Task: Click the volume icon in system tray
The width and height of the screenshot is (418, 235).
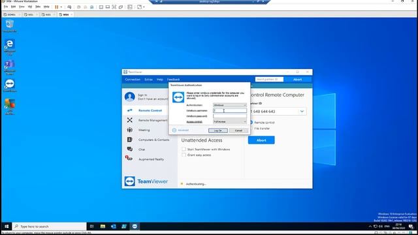Action: (381, 227)
